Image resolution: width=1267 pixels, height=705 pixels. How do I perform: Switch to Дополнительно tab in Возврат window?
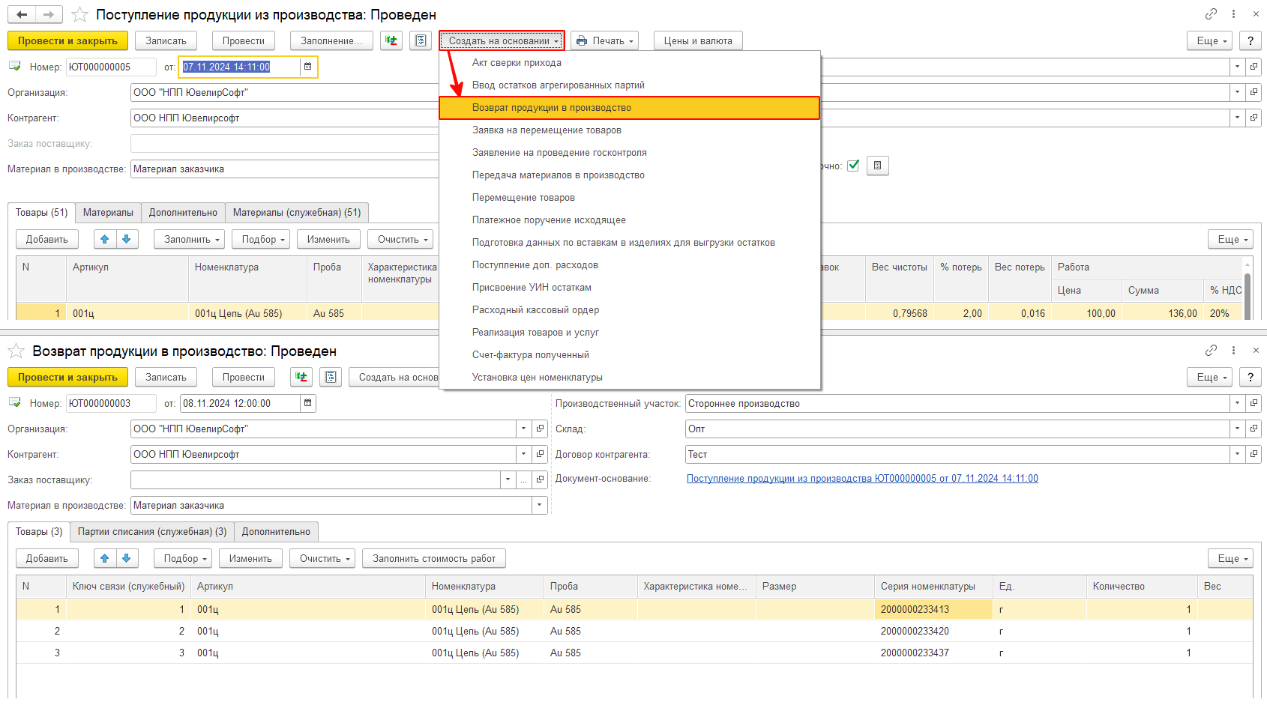[x=276, y=532]
